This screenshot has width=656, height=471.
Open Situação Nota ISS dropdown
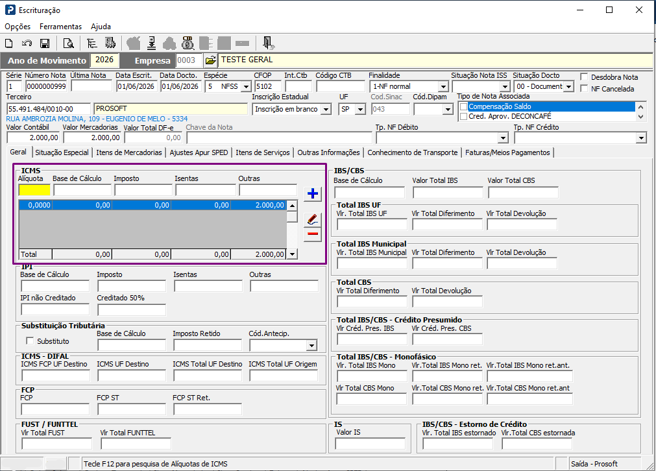click(x=505, y=86)
